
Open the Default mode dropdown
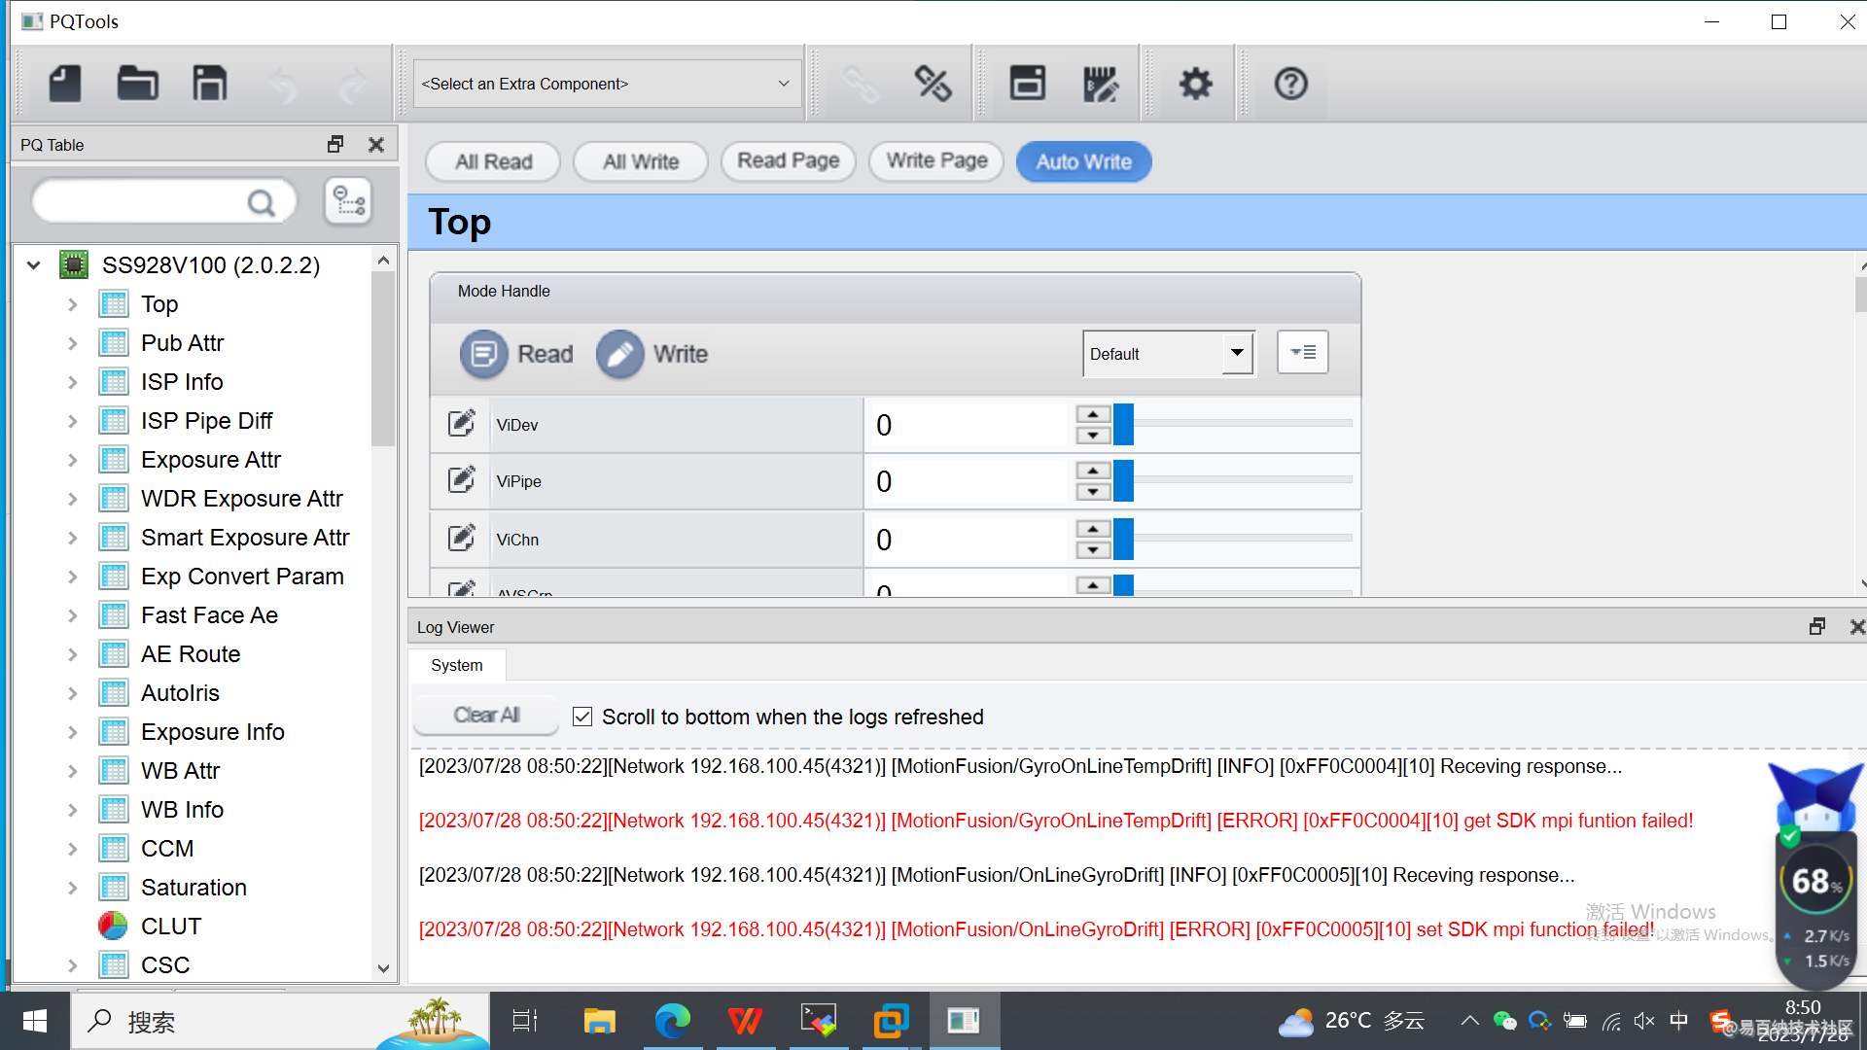tap(1236, 353)
